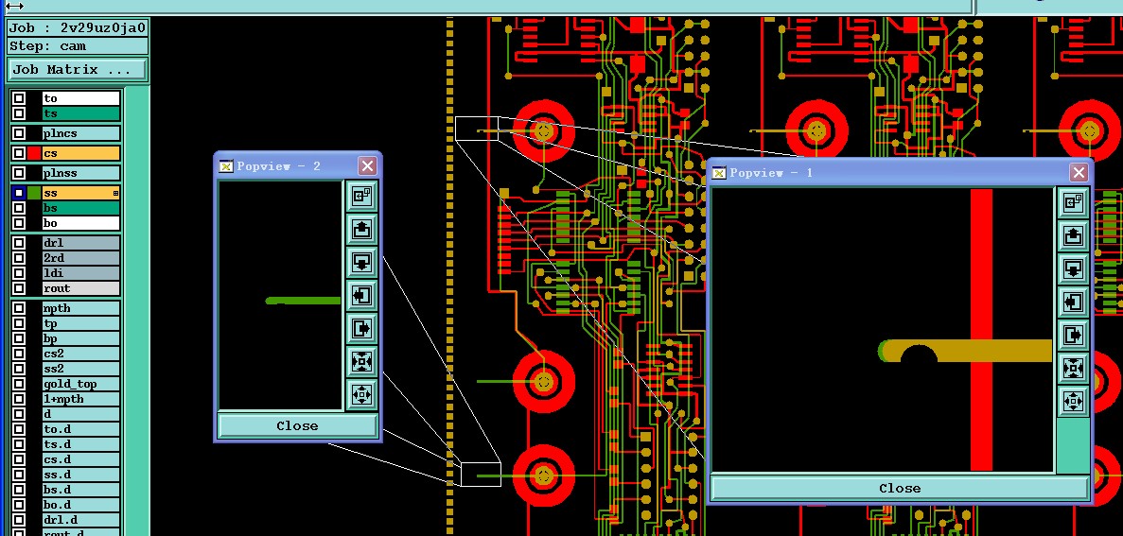Select the cs2 layer name
The height and width of the screenshot is (536, 1123).
[80, 354]
